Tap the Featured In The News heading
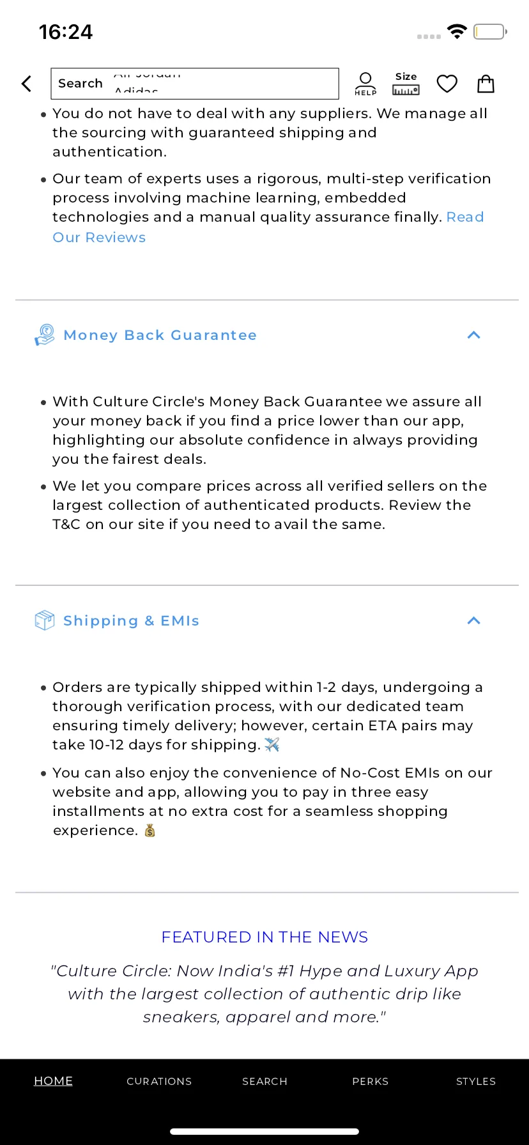This screenshot has height=1145, width=529. pos(264,937)
